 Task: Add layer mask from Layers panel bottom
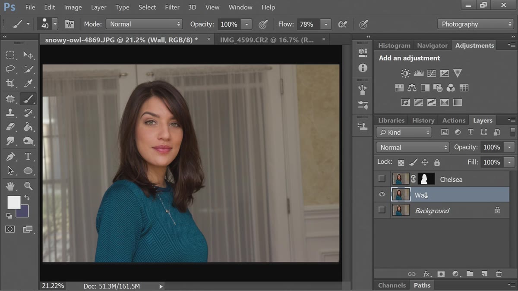441,274
